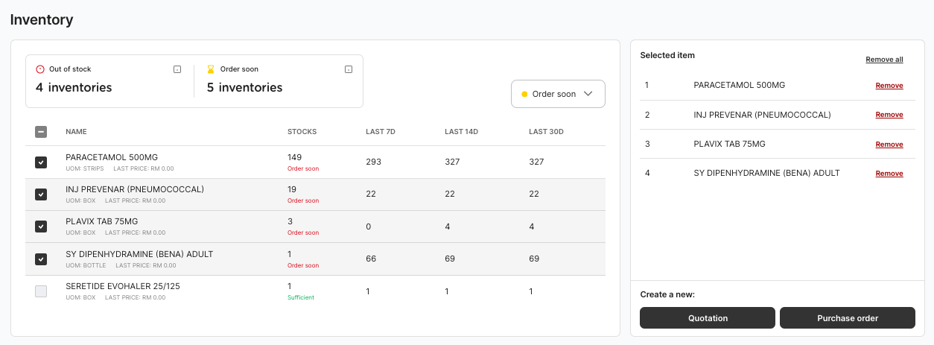Image resolution: width=934 pixels, height=345 pixels.
Task: Select the '4 inventories' out of stock count
Action: pos(74,87)
